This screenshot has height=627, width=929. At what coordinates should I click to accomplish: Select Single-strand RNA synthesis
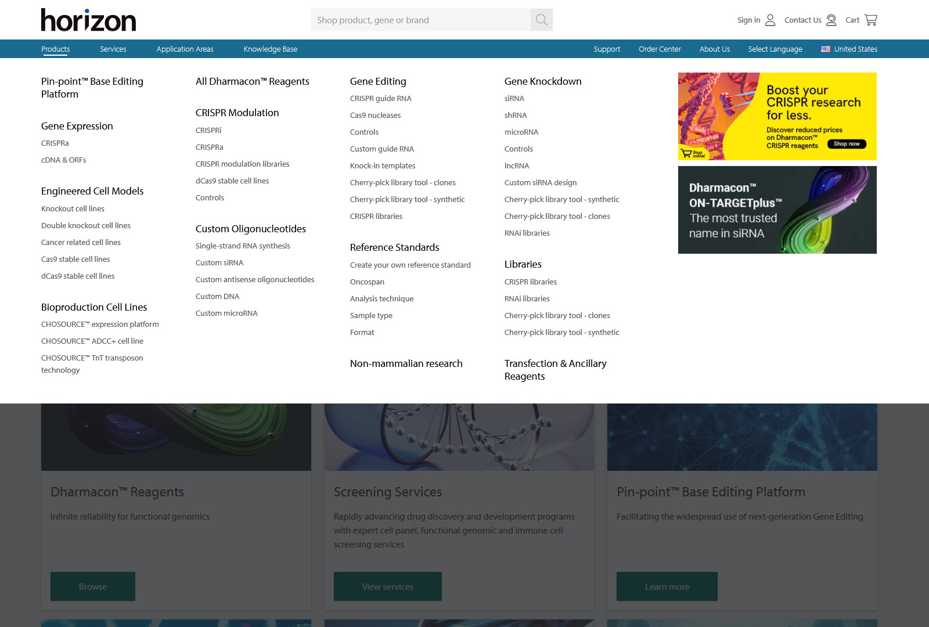243,246
